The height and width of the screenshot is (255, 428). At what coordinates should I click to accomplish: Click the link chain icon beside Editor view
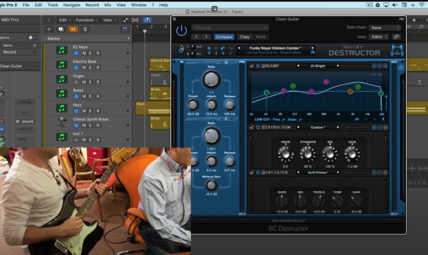click(396, 37)
